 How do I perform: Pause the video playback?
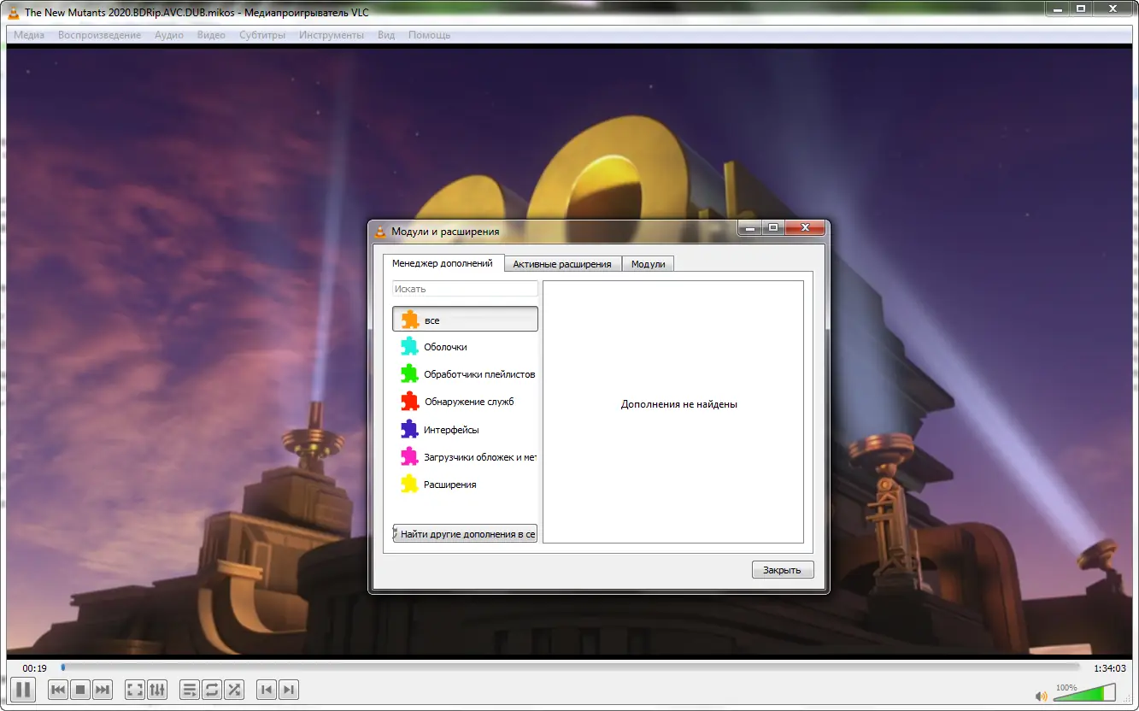pos(22,690)
